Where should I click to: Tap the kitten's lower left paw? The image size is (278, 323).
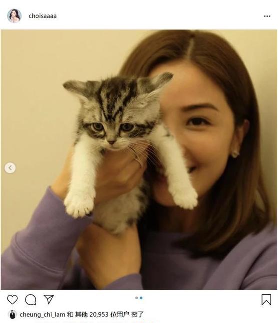point(79,204)
